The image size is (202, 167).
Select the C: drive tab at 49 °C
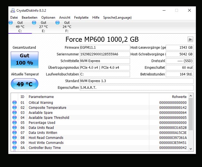(x=20, y=27)
